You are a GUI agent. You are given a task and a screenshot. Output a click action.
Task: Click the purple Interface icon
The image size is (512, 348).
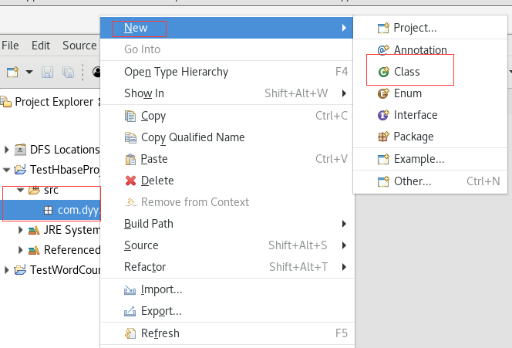383,115
